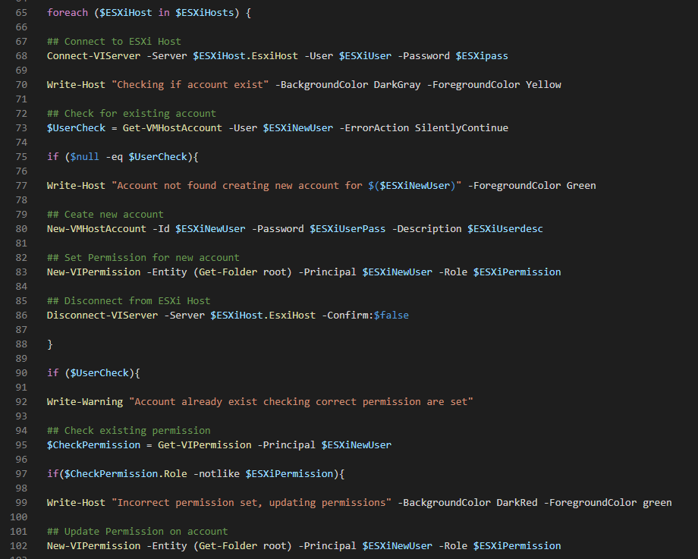Click '## Connect to ESXi Host' comment
The width and height of the screenshot is (698, 559).
pos(114,42)
